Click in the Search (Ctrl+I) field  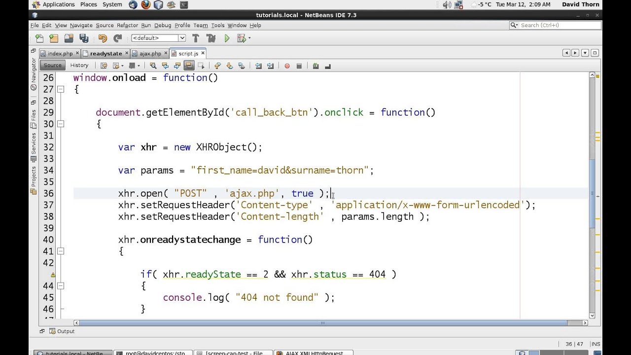tap(555, 25)
